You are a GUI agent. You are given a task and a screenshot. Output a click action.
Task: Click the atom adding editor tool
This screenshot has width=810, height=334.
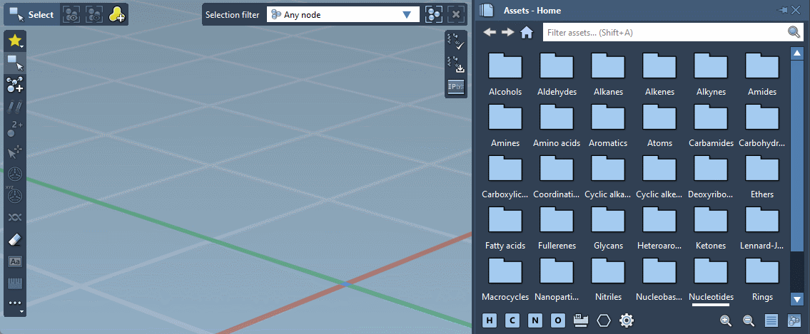(15, 85)
